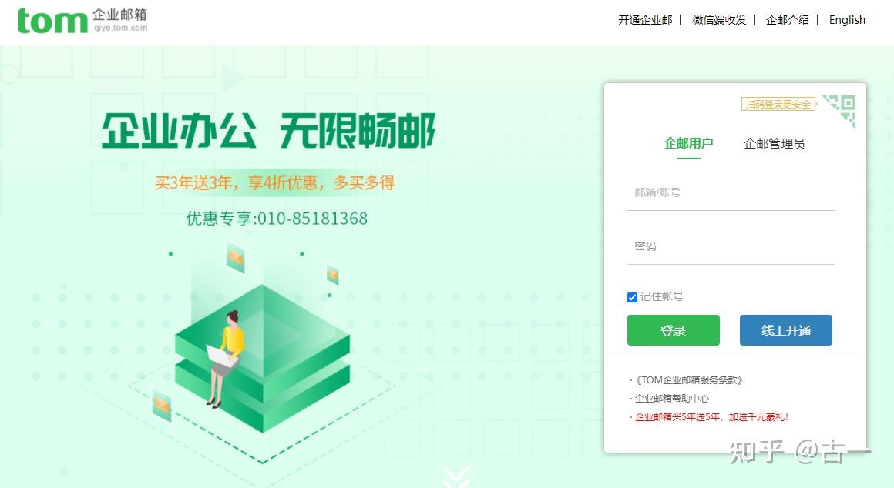Image resolution: width=894 pixels, height=488 pixels.
Task: Click the double chevron down arrow at bottom
Action: click(455, 477)
